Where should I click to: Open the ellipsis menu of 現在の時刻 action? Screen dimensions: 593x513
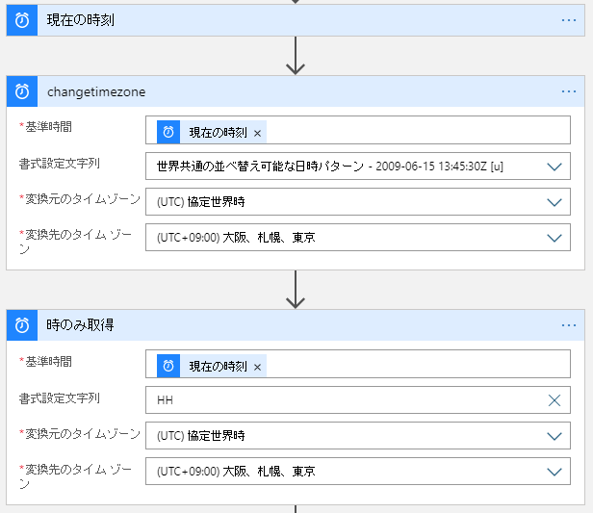click(x=568, y=20)
